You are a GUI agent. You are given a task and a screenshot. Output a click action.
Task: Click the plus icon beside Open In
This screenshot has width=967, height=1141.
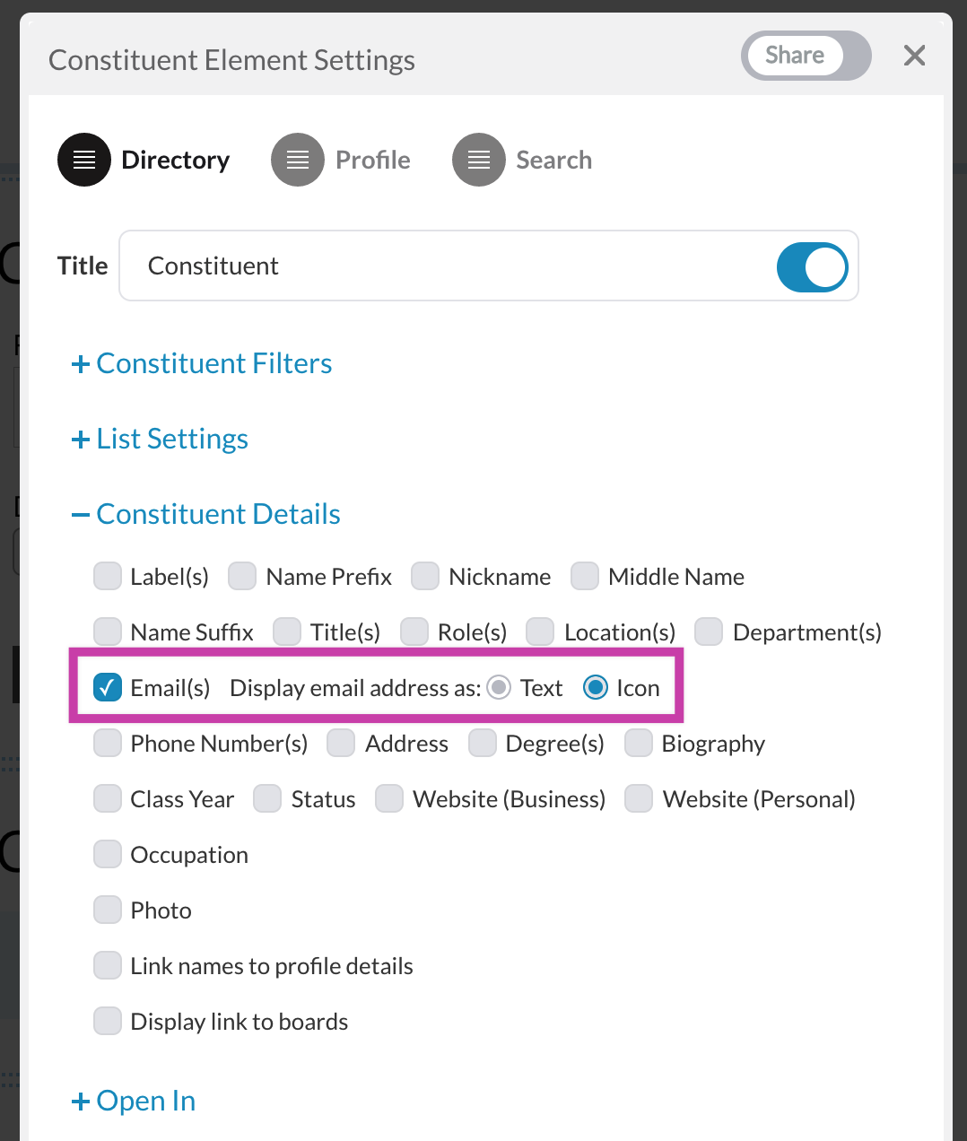(x=81, y=1102)
